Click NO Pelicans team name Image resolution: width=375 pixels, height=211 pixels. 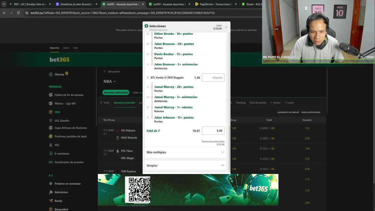click(x=128, y=130)
